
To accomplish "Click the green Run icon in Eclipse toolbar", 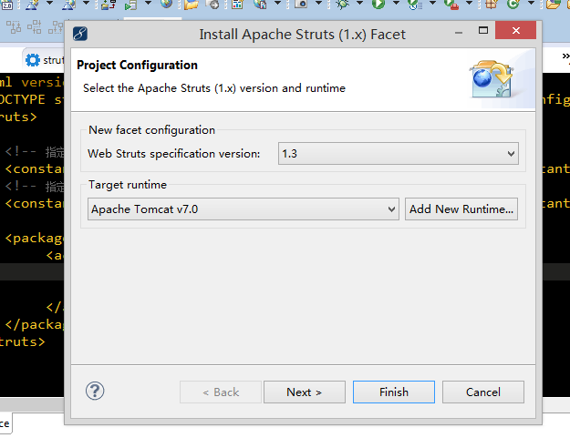I will point(378,4).
